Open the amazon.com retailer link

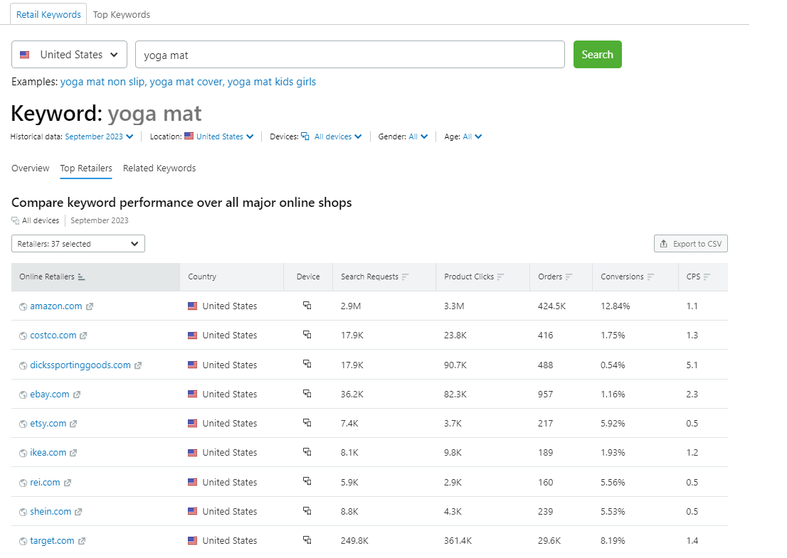pos(56,306)
